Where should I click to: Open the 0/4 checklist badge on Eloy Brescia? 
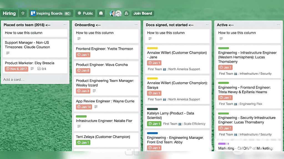coord(42,69)
